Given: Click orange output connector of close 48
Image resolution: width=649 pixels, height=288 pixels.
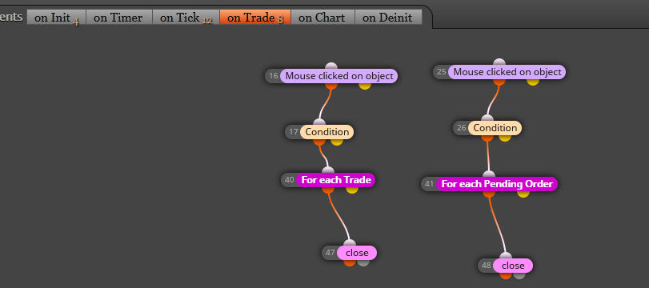Looking at the screenshot, I should pos(506,274).
